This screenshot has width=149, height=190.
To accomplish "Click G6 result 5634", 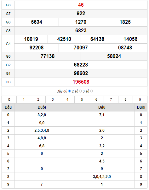I will tap(37, 22).
